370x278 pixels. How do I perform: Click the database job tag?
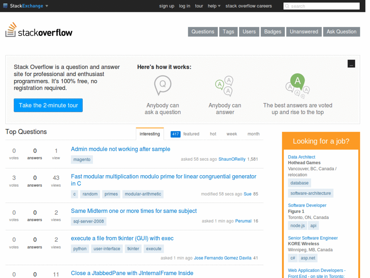coord(299,183)
